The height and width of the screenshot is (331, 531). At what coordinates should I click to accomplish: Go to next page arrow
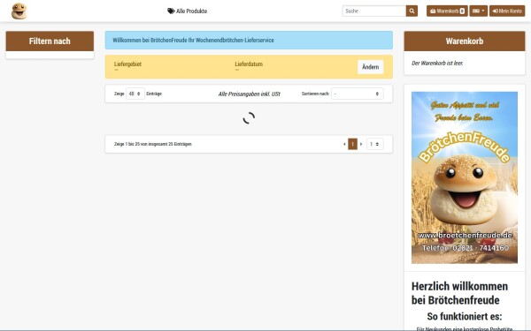(x=361, y=144)
